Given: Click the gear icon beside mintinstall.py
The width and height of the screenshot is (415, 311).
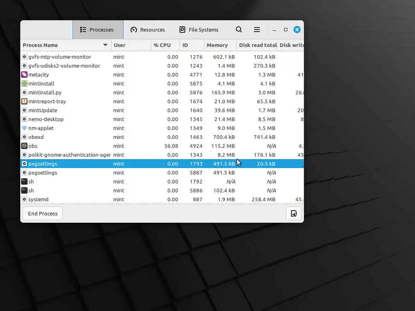Looking at the screenshot, I should coord(24,93).
